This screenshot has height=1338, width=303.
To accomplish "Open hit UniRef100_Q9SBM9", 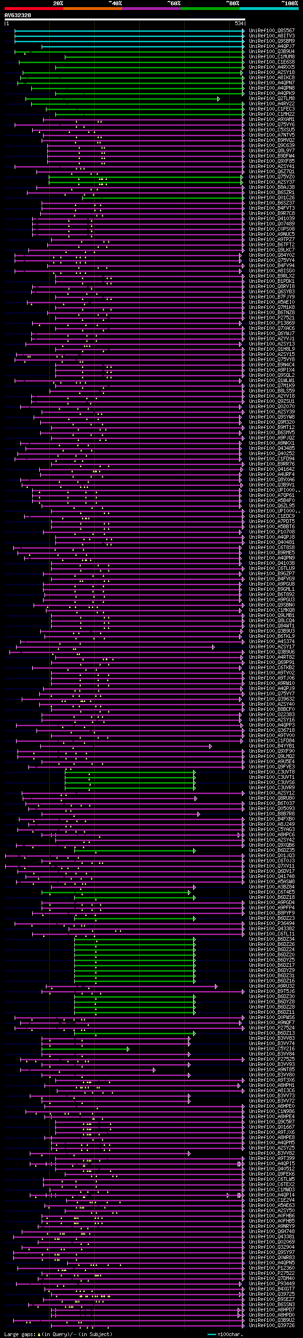I will tap(272, 41).
